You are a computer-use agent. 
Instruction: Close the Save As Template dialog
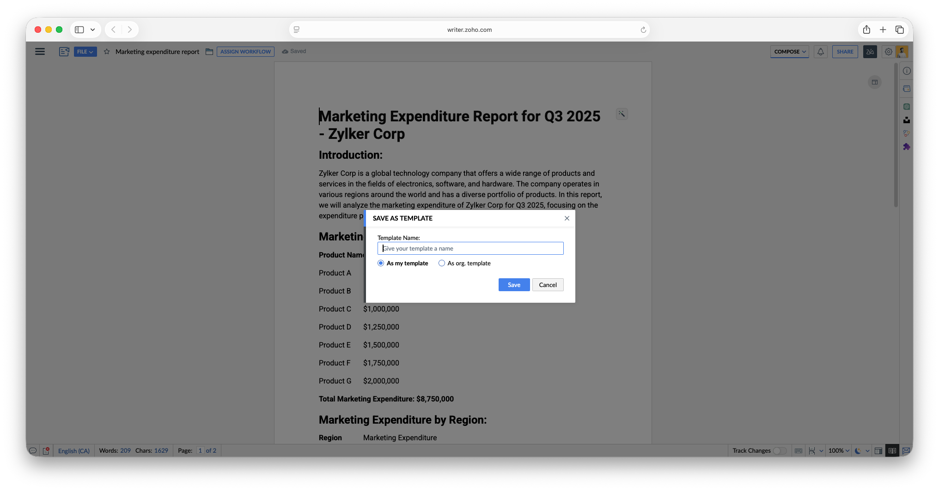(567, 218)
